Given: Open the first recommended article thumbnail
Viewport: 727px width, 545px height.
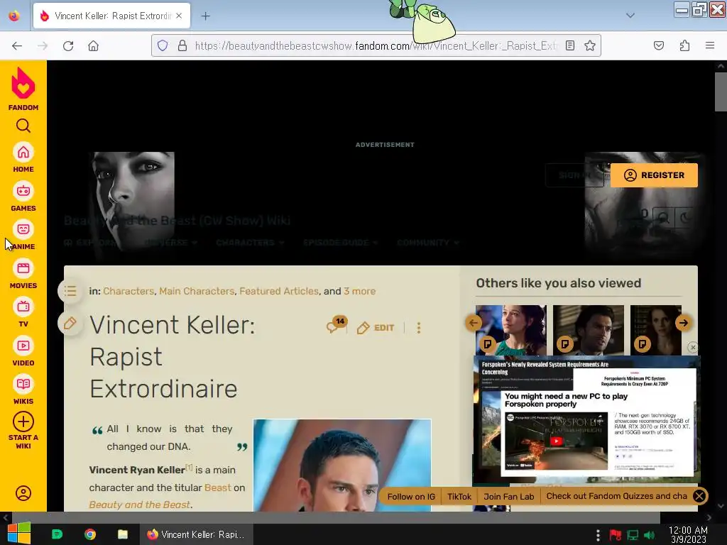Looking at the screenshot, I should [x=511, y=330].
